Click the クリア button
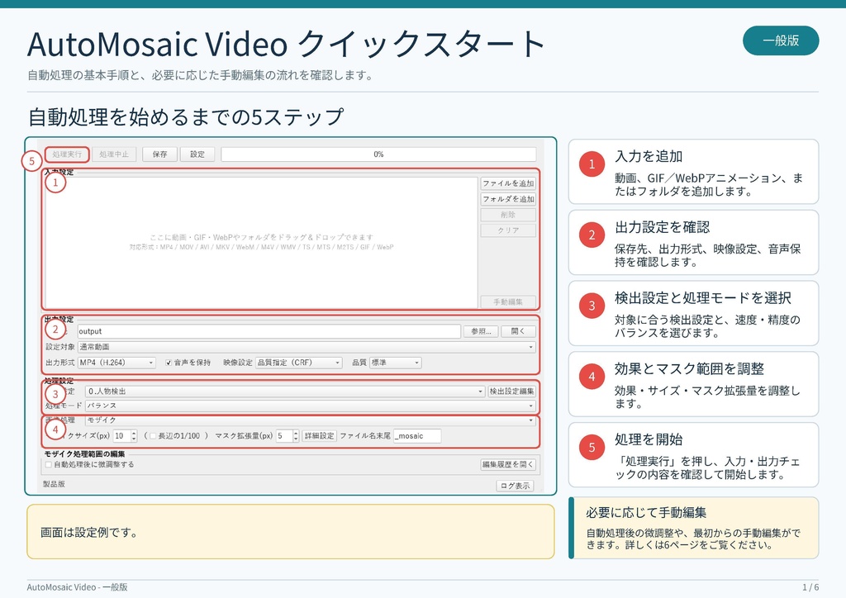 tap(508, 230)
